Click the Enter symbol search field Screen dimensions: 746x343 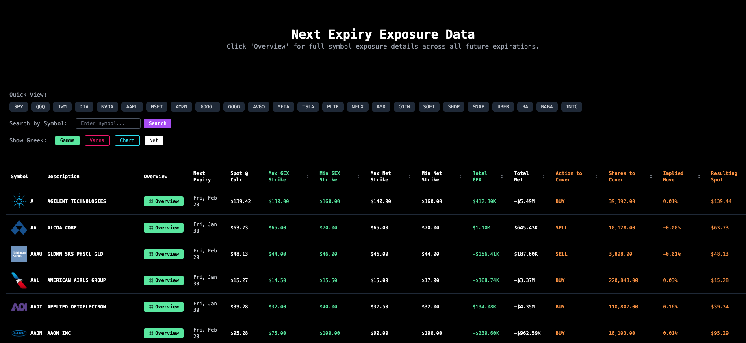108,123
